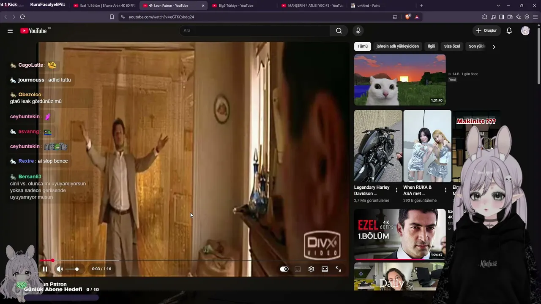Open the Leo AI sparkle icon

(518, 17)
